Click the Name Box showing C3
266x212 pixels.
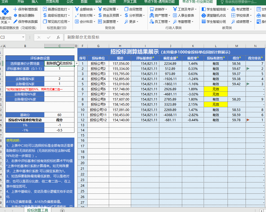click(x=10, y=37)
